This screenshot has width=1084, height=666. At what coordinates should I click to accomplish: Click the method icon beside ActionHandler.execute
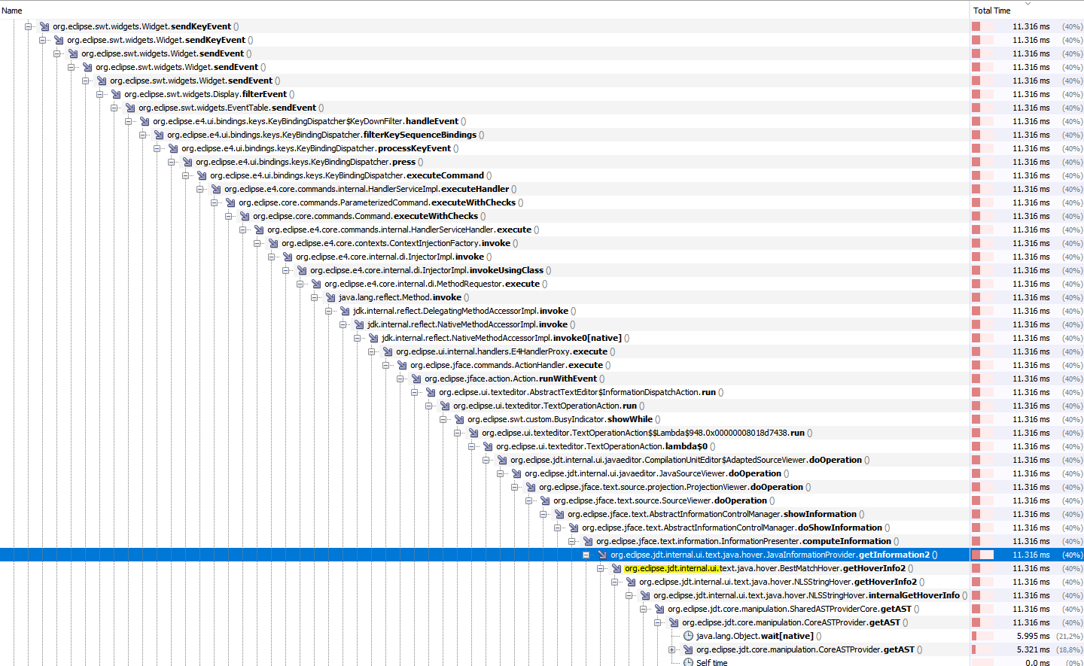pos(400,365)
